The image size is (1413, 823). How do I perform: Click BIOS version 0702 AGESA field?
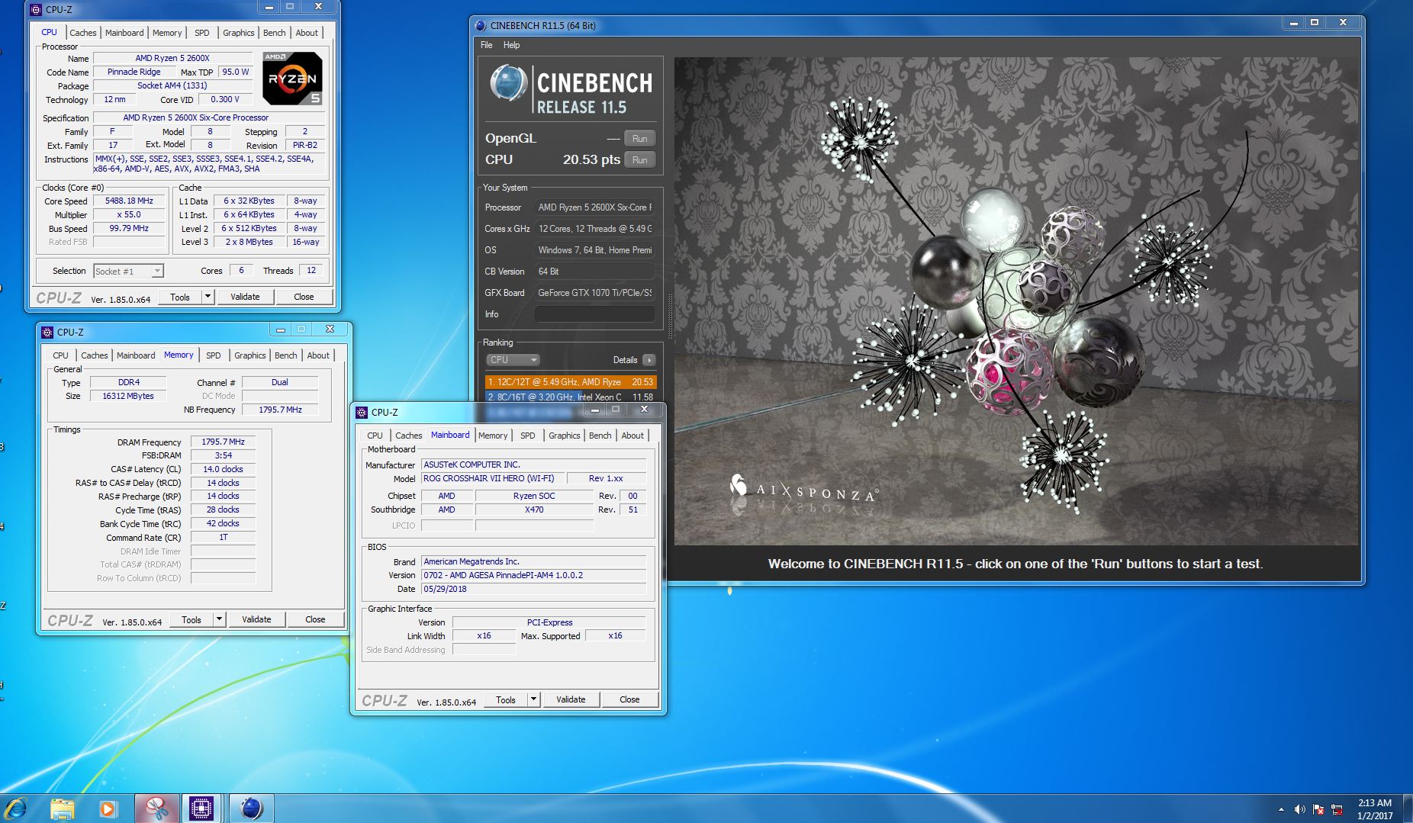533,575
